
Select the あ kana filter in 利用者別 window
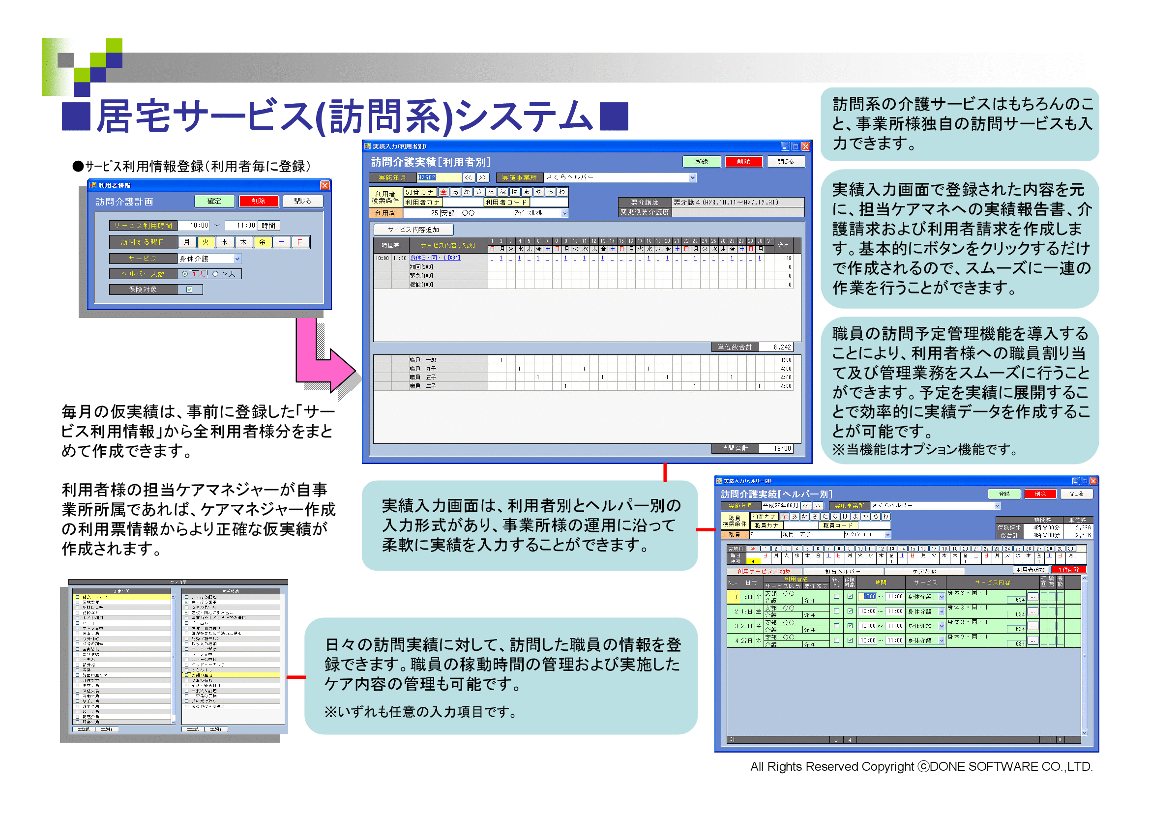tap(455, 192)
